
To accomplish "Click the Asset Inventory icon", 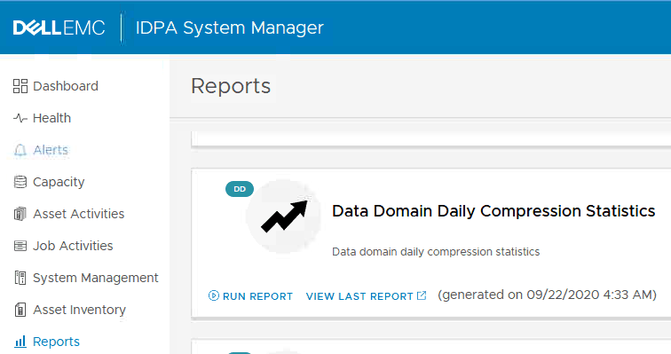I will (x=20, y=310).
